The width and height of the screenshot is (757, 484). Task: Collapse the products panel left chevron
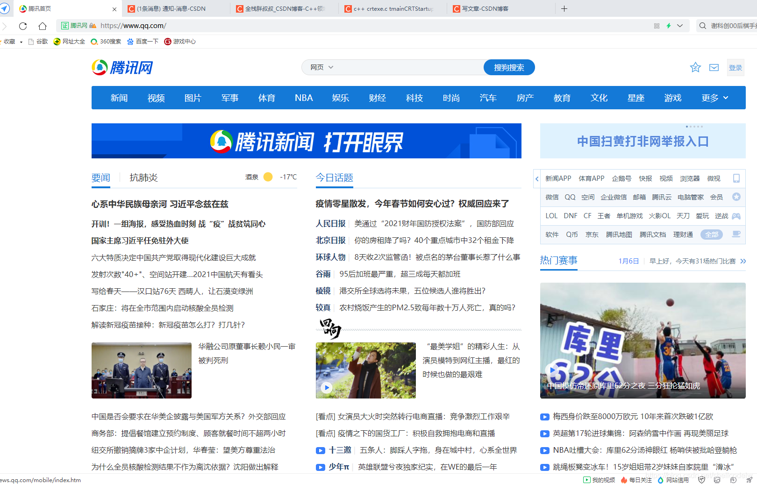[x=537, y=178]
